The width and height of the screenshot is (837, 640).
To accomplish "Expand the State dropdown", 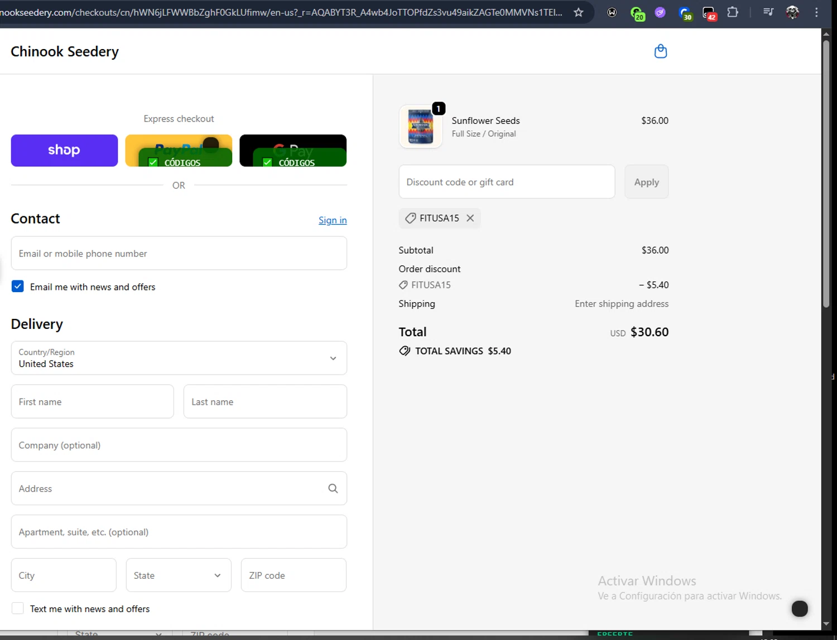I will point(179,575).
